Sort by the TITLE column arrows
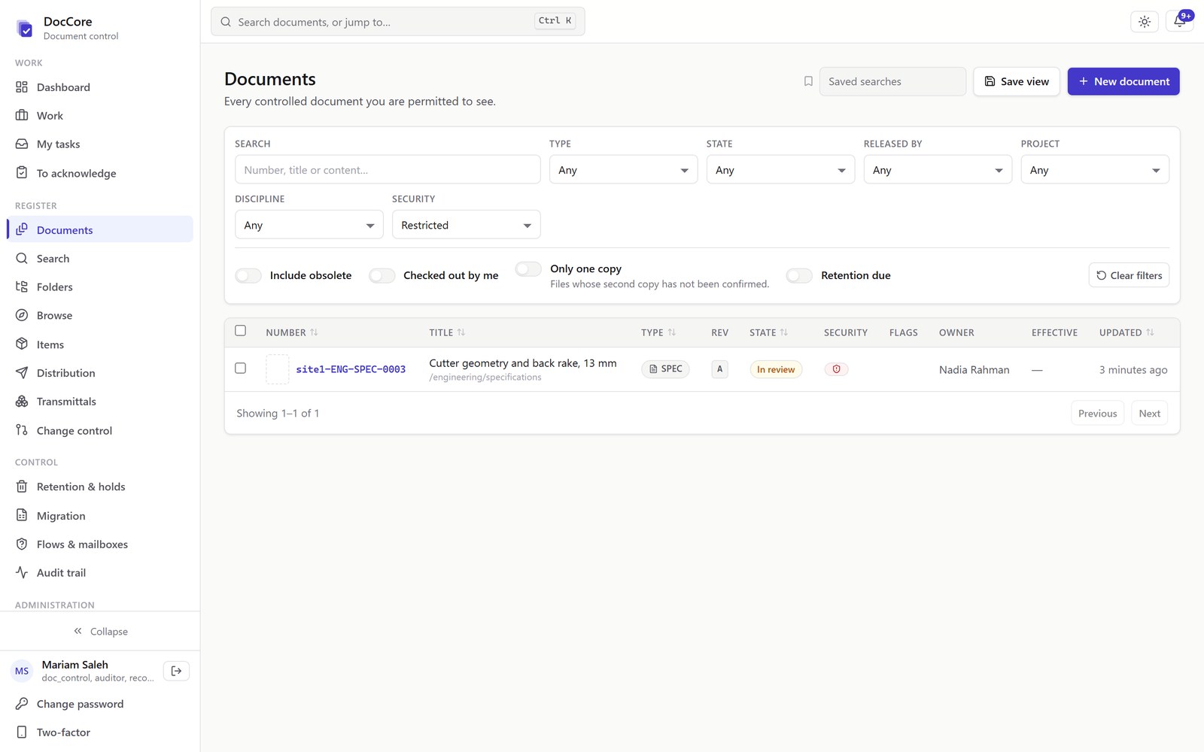1204x752 pixels. click(461, 332)
